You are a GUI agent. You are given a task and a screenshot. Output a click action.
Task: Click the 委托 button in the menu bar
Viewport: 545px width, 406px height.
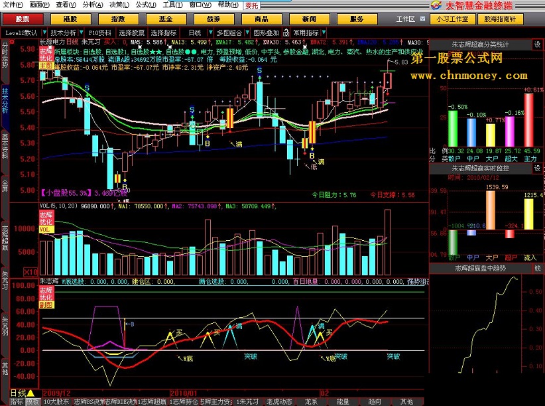pos(252,5)
